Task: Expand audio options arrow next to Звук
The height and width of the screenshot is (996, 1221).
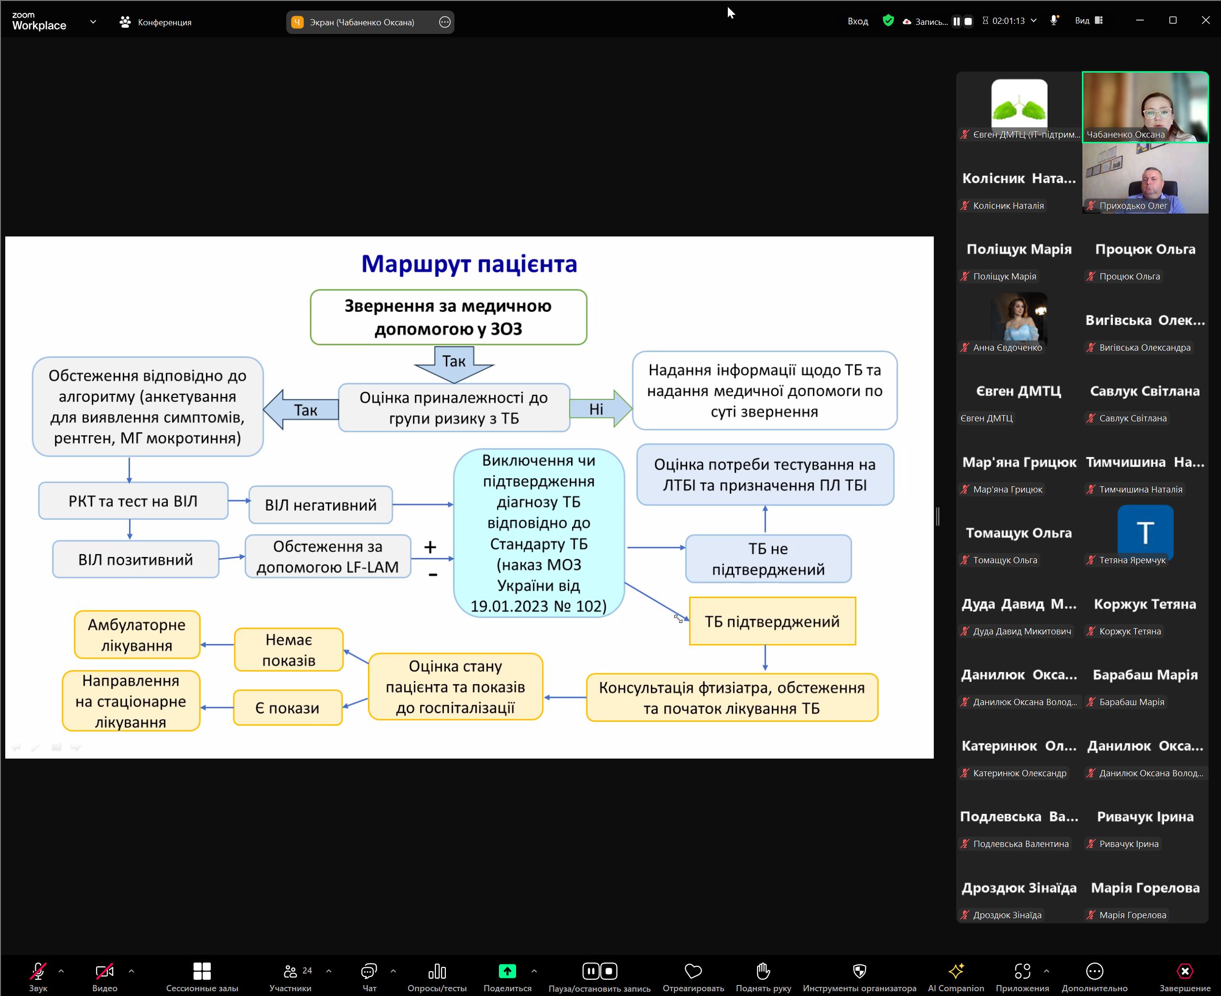Action: [x=62, y=971]
